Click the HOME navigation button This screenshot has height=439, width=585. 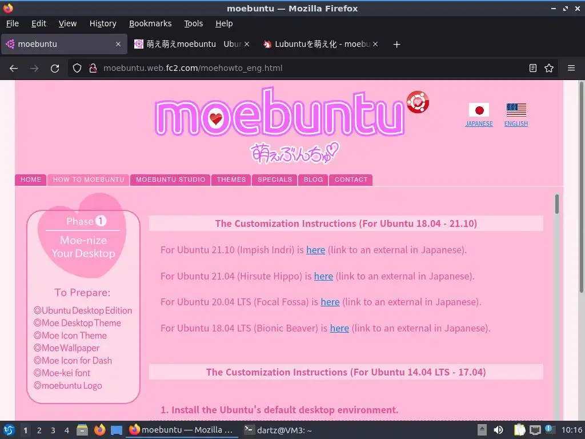31,179
